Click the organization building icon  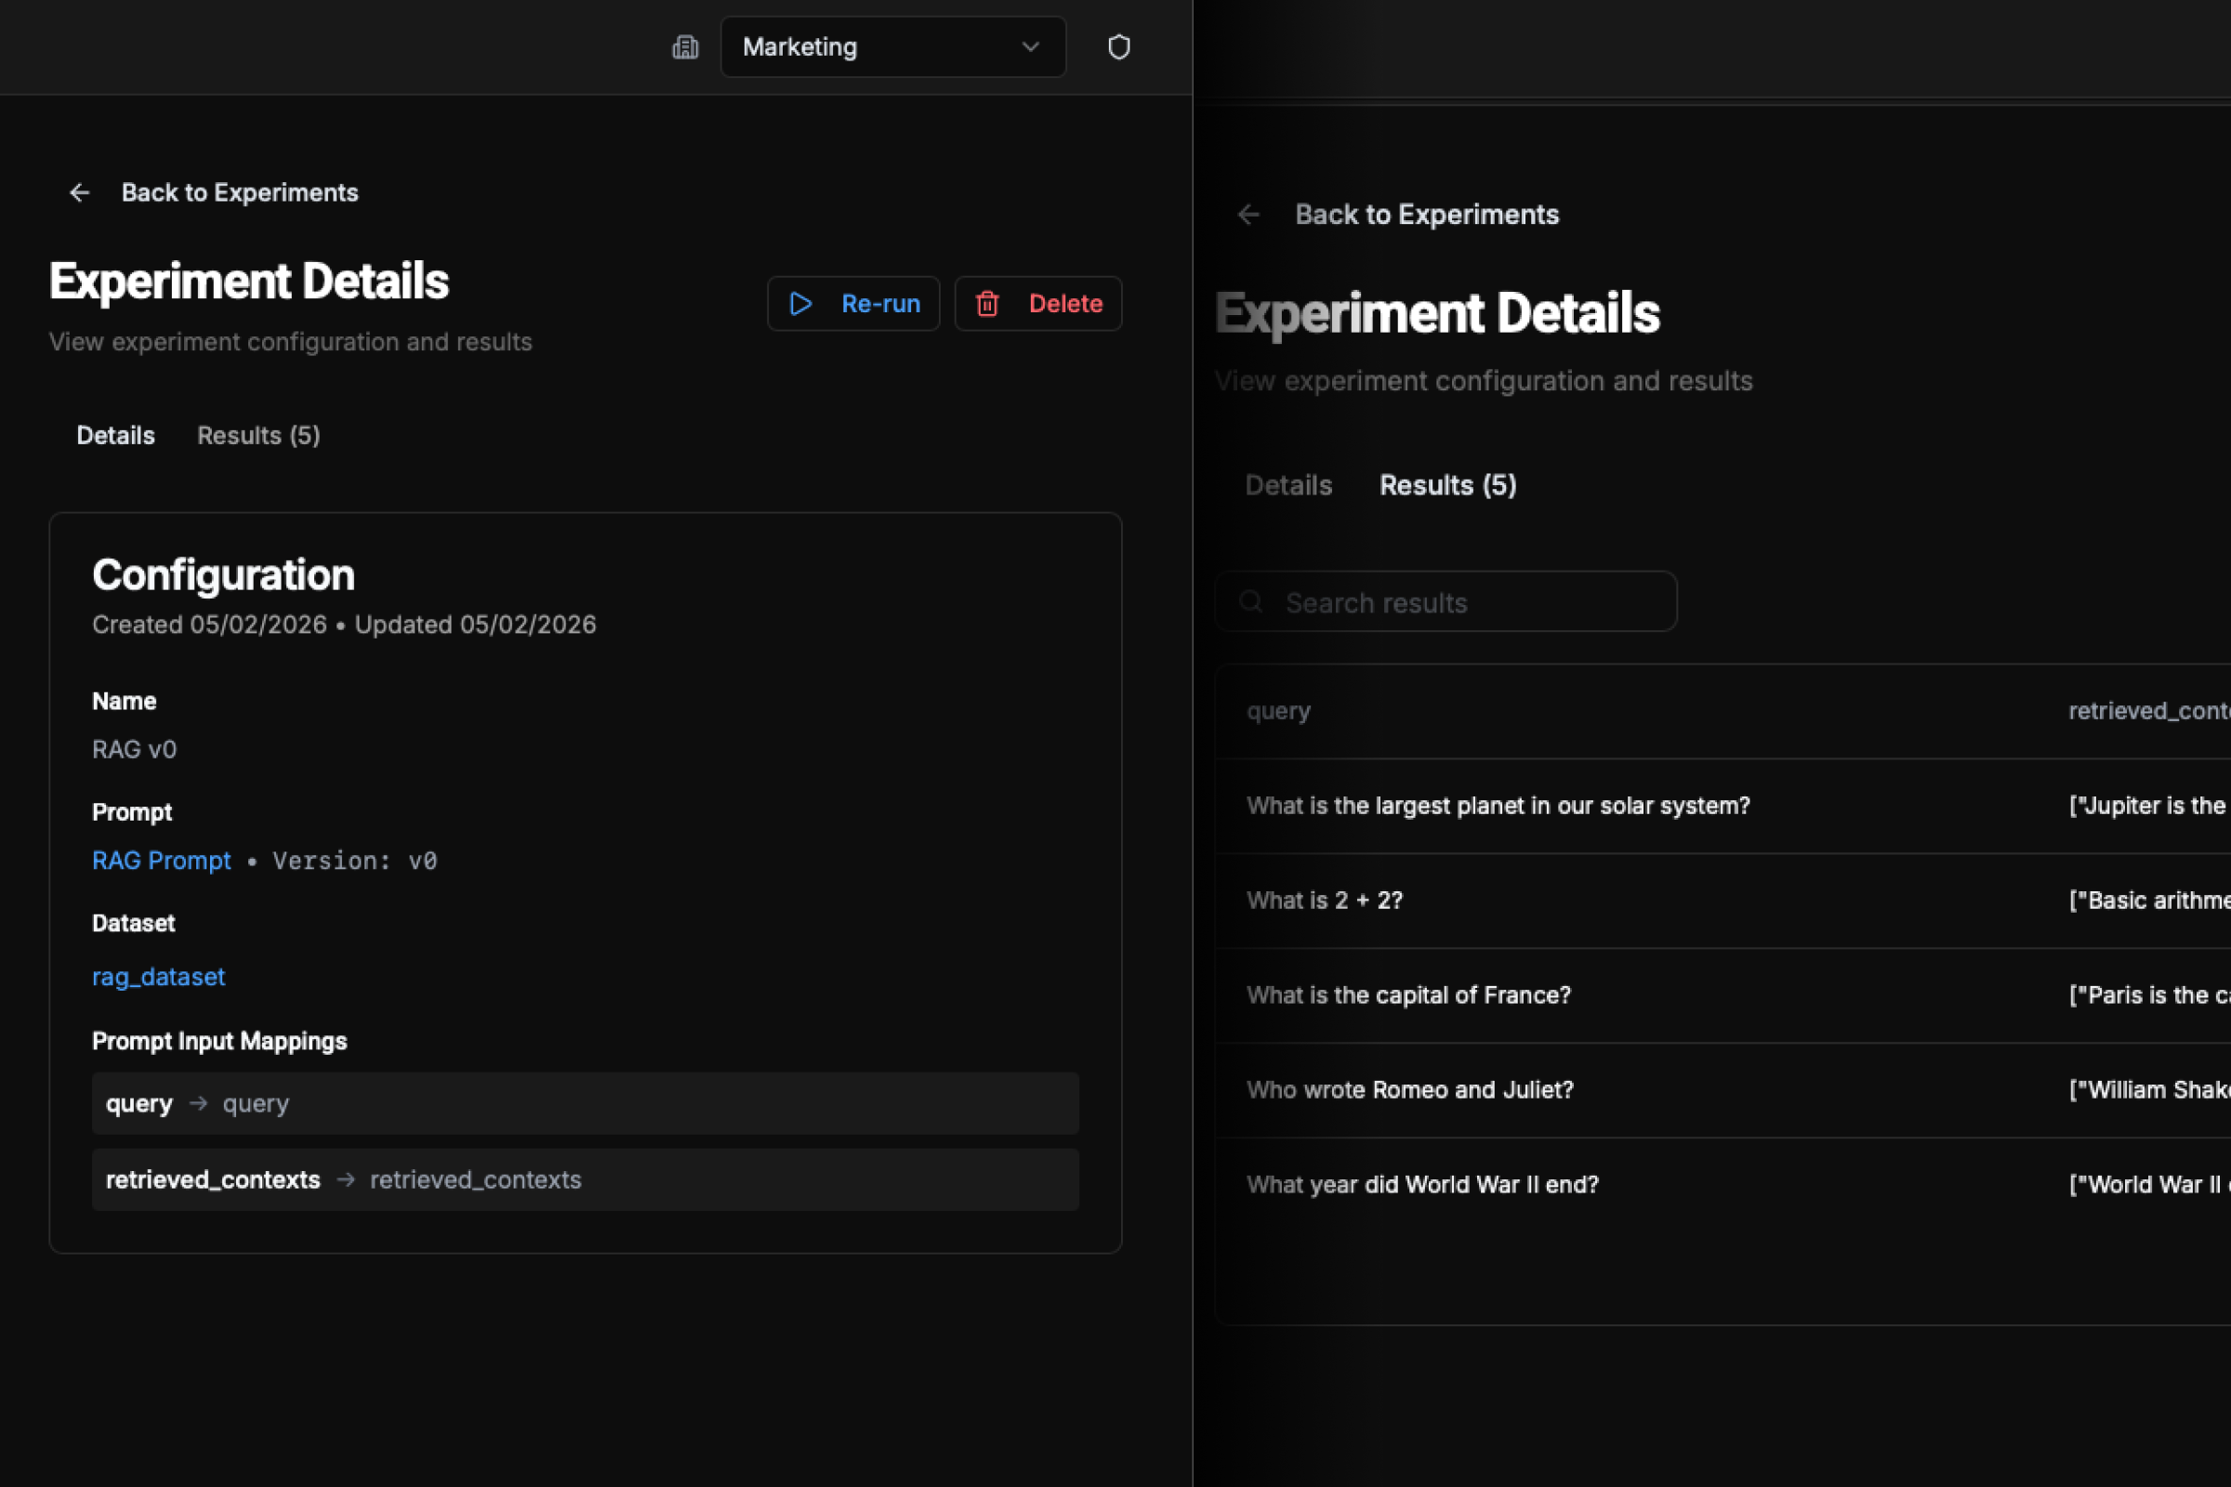[685, 47]
